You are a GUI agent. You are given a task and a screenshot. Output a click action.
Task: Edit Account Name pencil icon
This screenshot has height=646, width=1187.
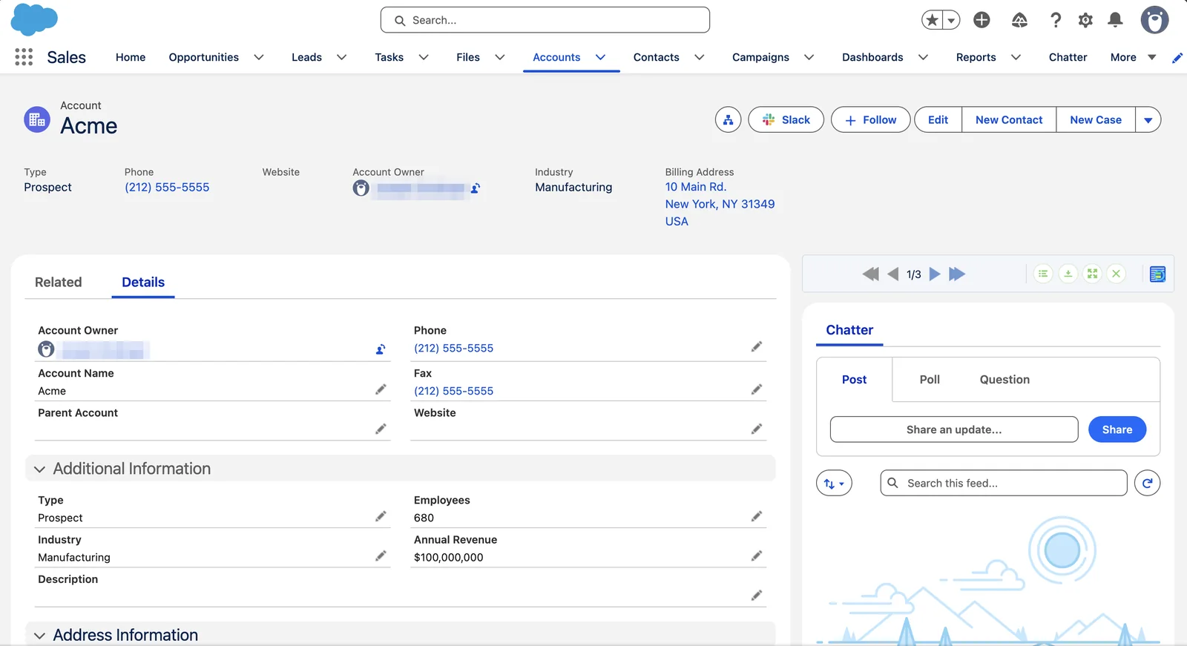(x=381, y=389)
